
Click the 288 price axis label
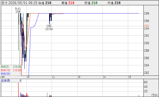click(146, 50)
